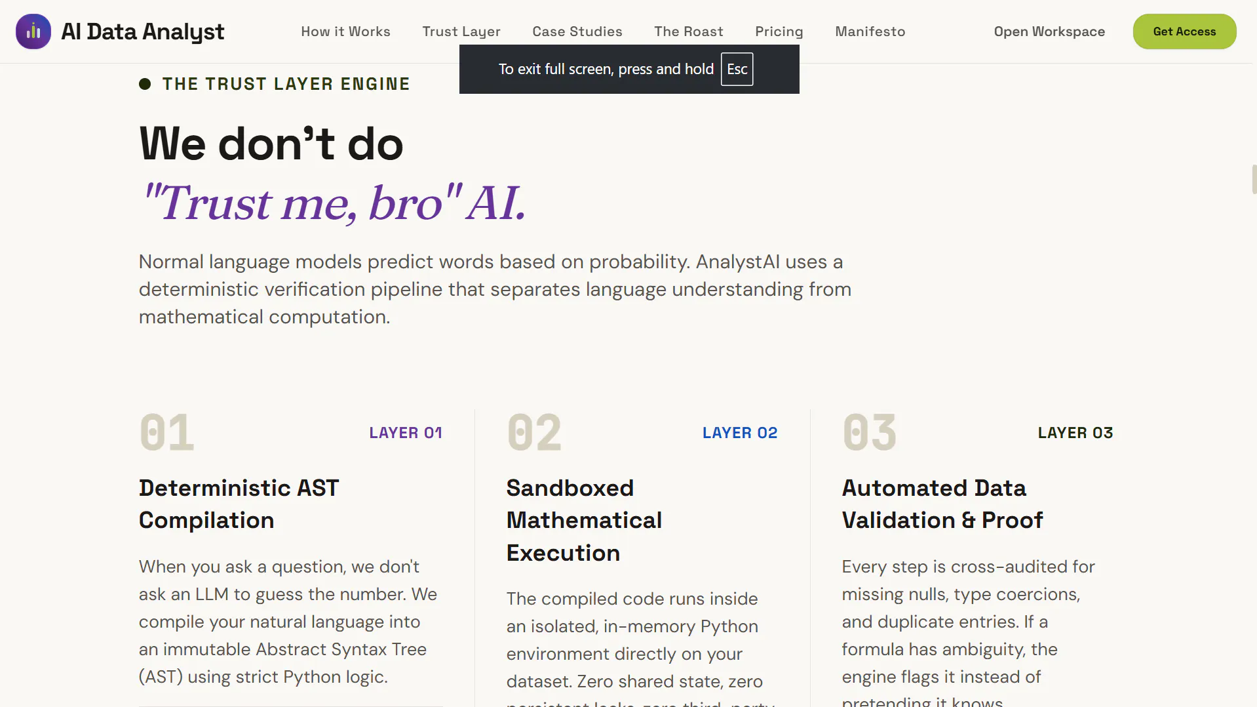Click the purple "Trust me, bro" AI heading
This screenshot has width=1257, height=707.
(x=334, y=203)
